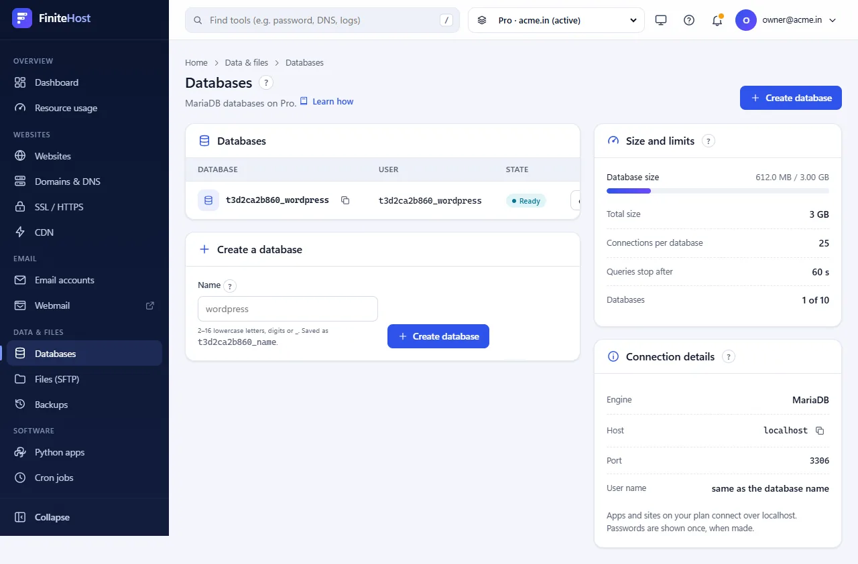Copy the t3d2ca2b860_wordpress database name
This screenshot has width=858, height=564.
[345, 200]
